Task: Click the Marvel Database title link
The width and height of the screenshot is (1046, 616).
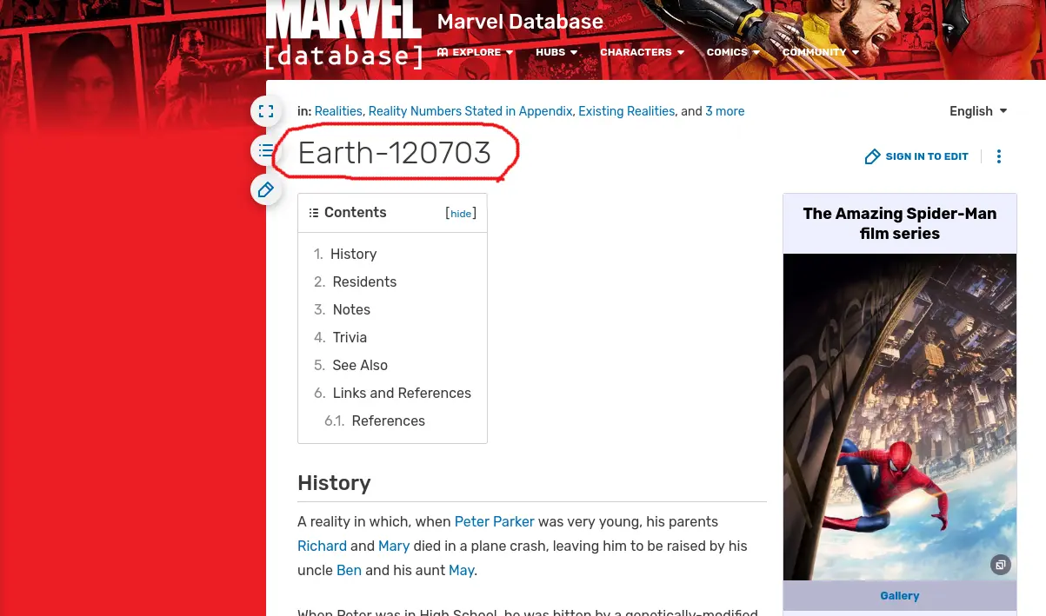Action: pos(520,22)
